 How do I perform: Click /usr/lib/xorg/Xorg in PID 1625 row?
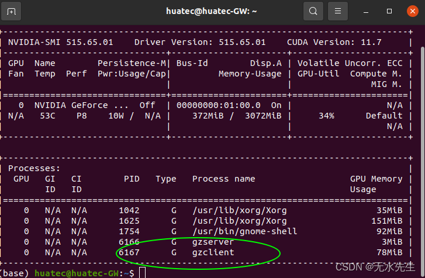click(x=239, y=221)
